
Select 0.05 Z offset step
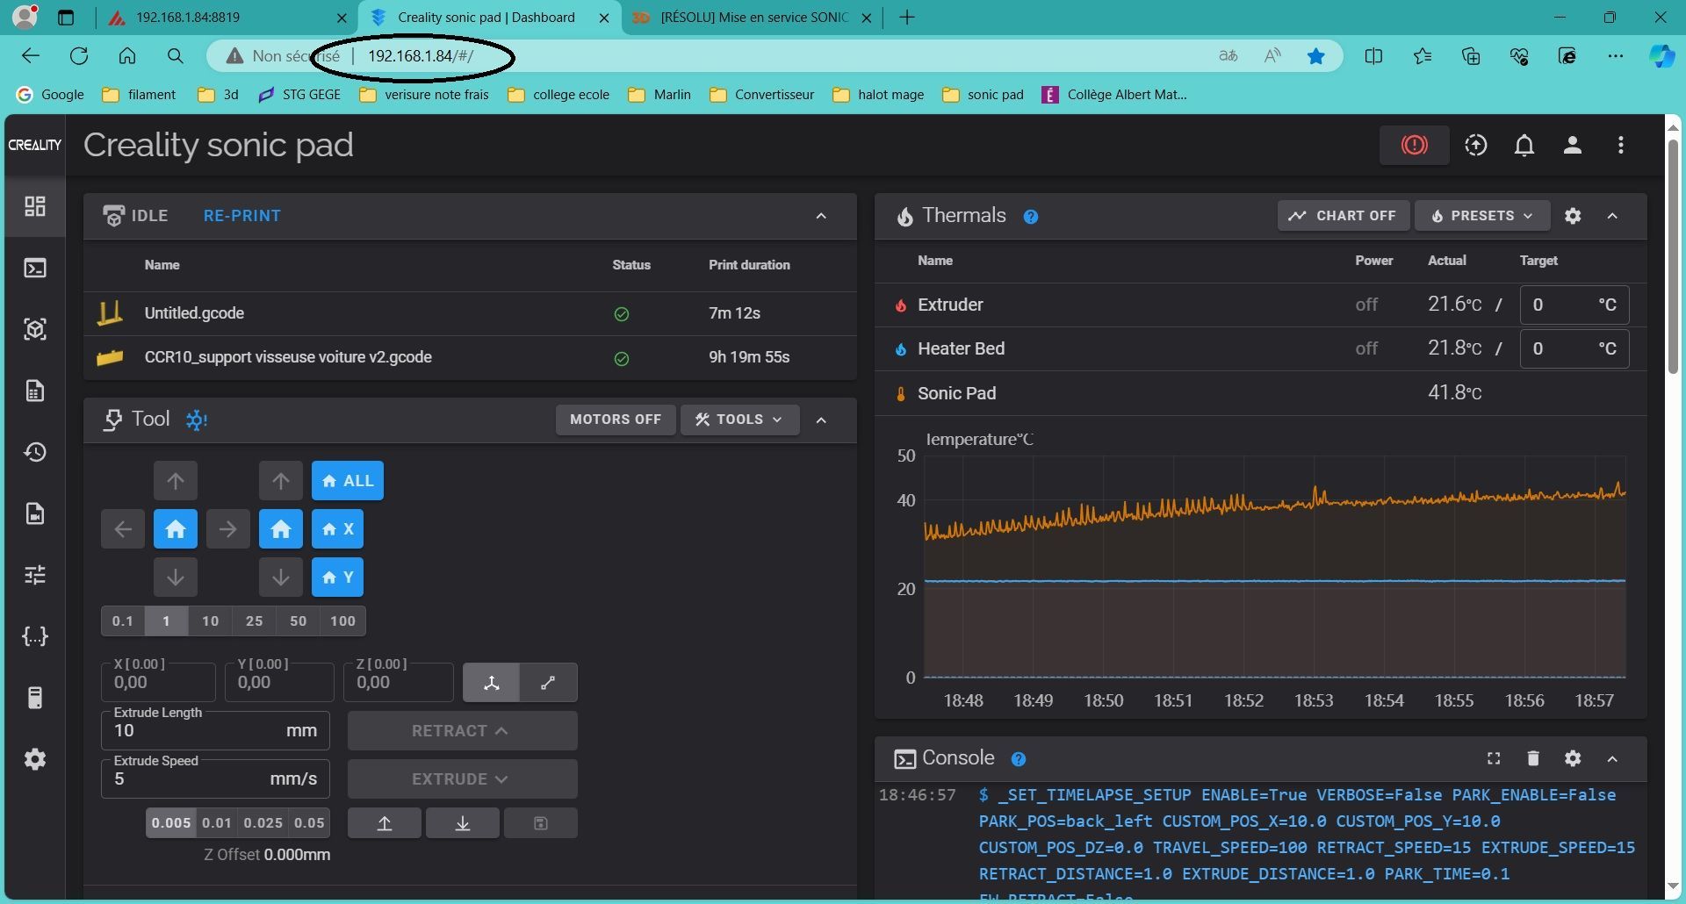309,823
